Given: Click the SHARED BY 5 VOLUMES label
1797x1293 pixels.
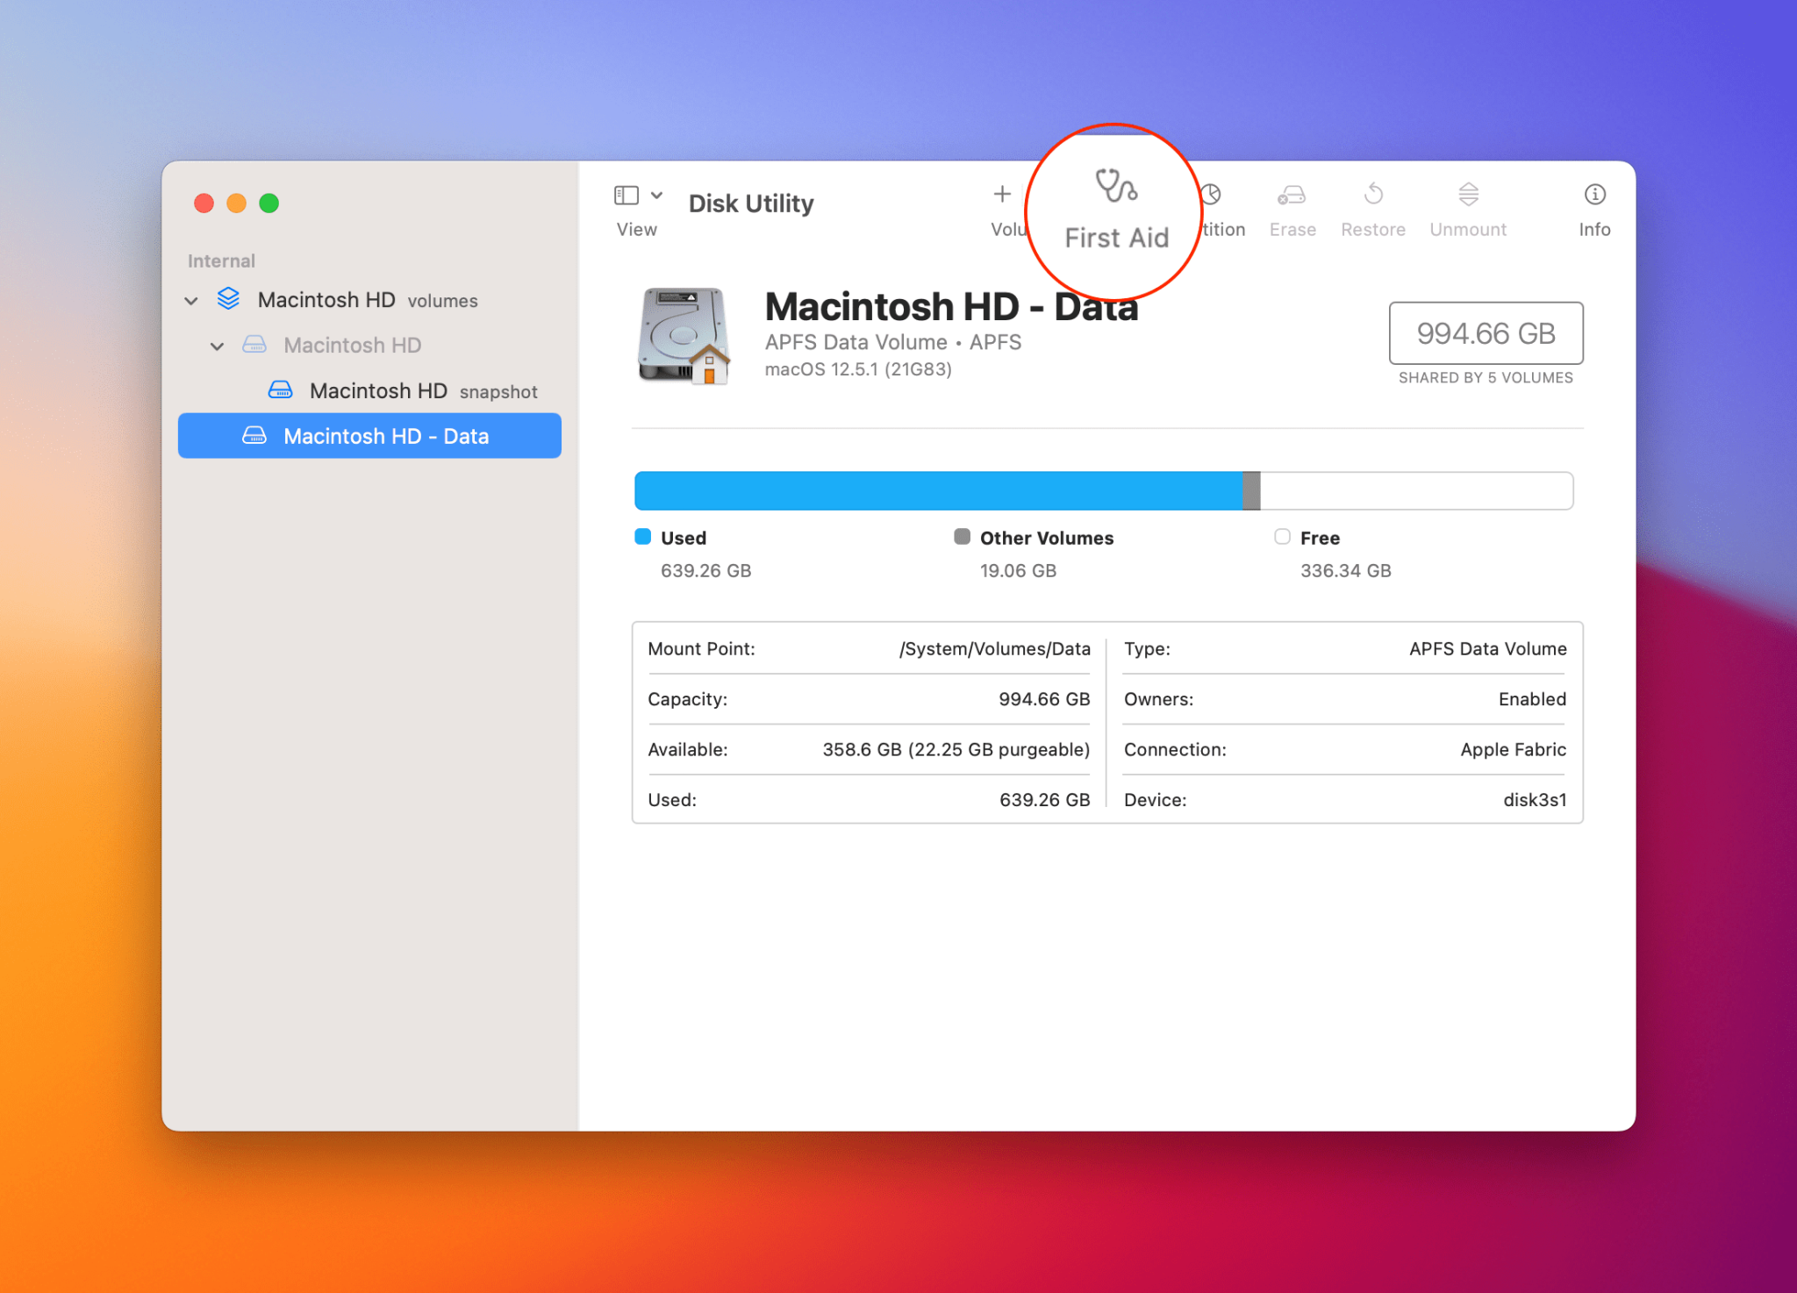Looking at the screenshot, I should (1485, 377).
